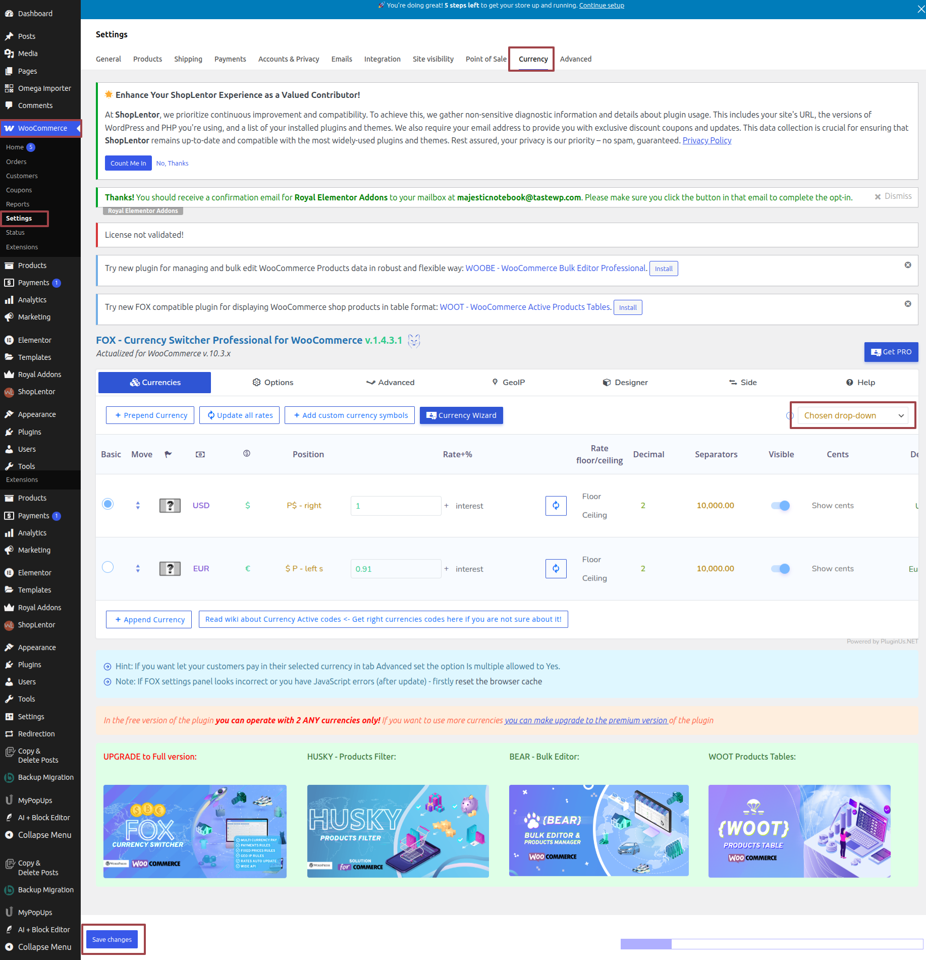Click the EUR row move arrows
The image size is (926, 960).
138,568
